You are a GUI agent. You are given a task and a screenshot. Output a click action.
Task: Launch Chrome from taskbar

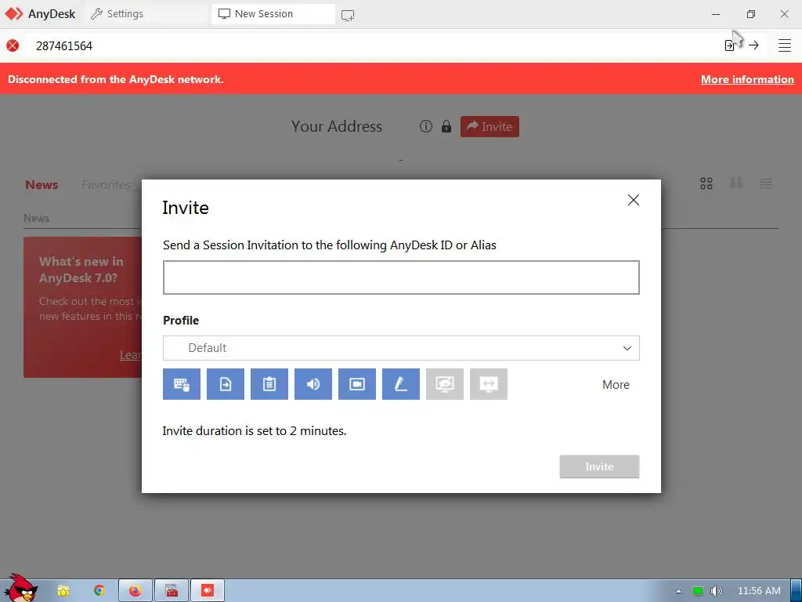[99, 591]
